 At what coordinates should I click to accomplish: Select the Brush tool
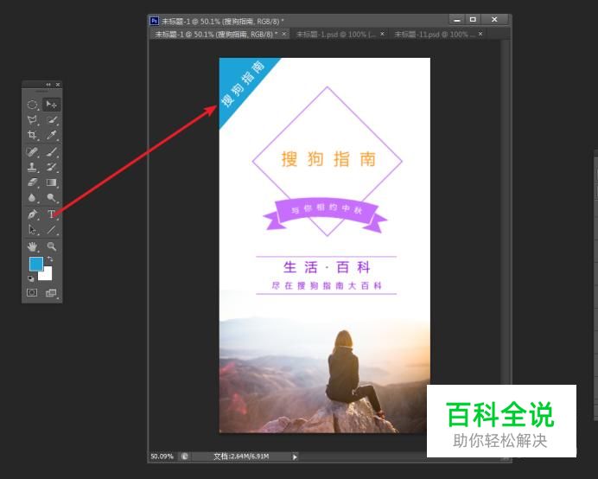(52, 152)
